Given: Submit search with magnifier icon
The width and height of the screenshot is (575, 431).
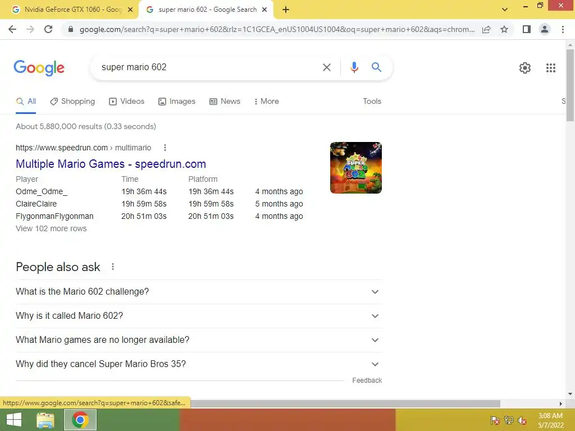Looking at the screenshot, I should (376, 67).
